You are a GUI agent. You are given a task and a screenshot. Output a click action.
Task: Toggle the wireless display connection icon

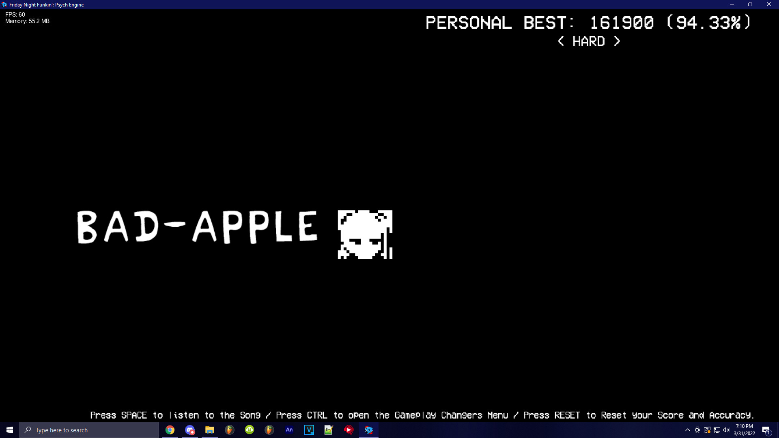pyautogui.click(x=707, y=430)
